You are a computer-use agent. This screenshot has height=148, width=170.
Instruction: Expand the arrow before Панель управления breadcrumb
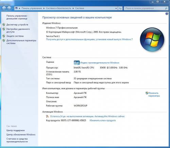(19, 8)
